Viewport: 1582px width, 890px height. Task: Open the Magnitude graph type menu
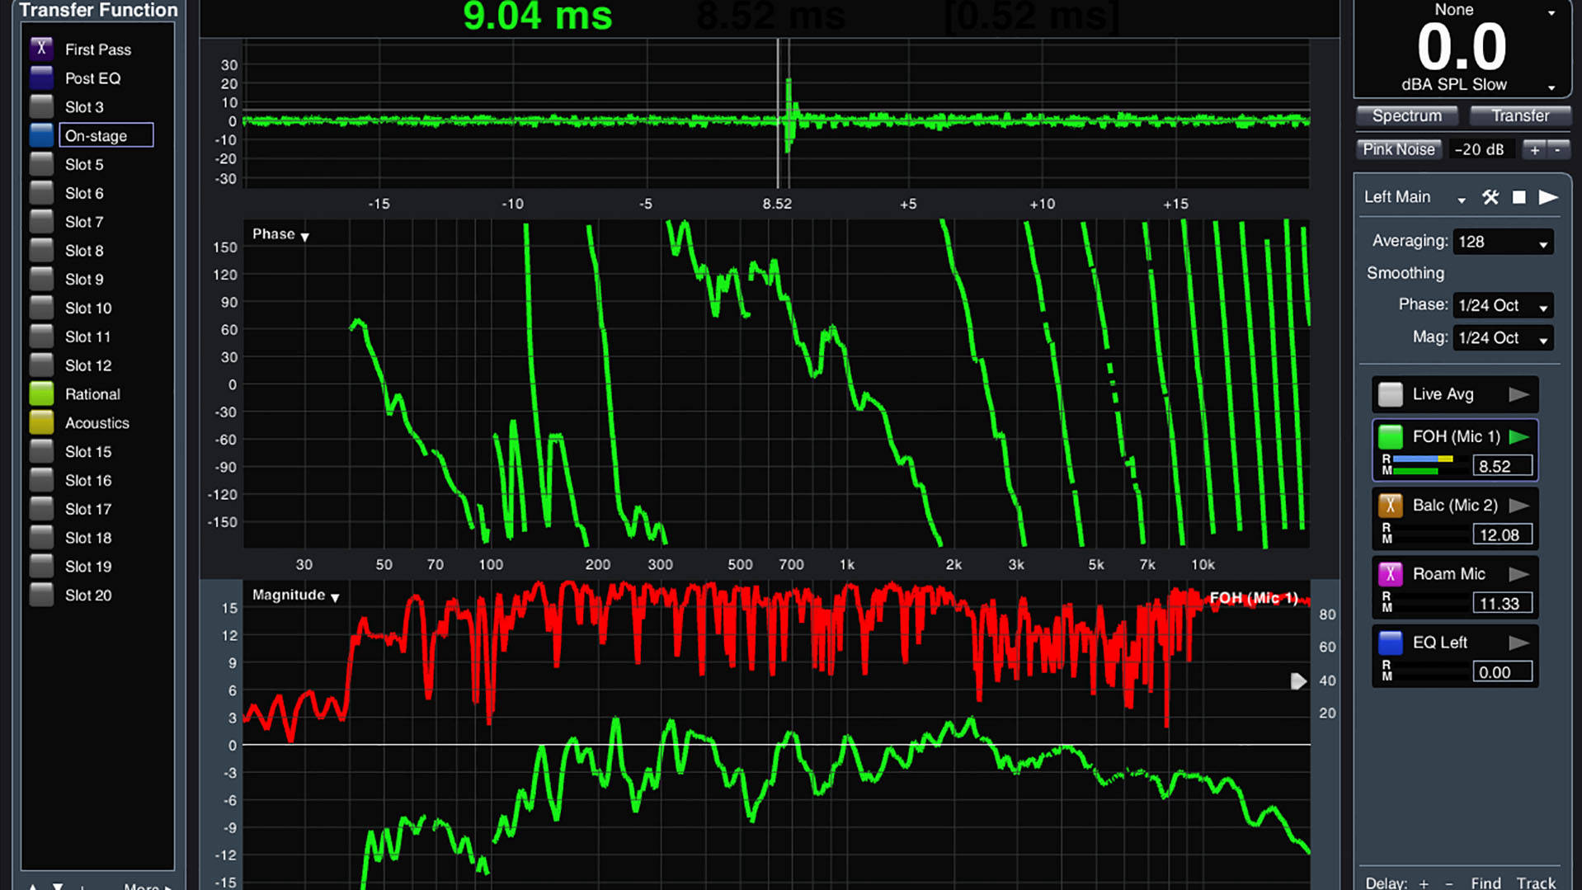tap(296, 596)
